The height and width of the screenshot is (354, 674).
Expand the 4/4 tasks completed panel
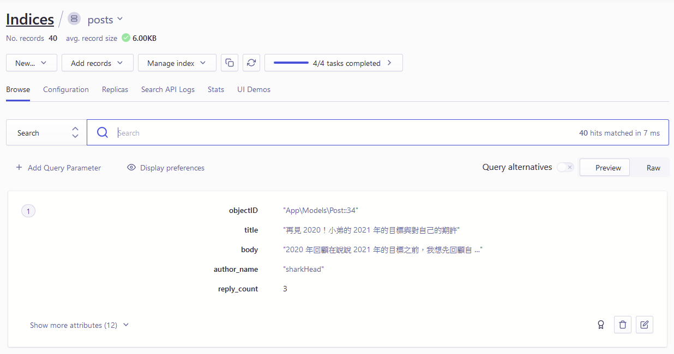tap(334, 63)
